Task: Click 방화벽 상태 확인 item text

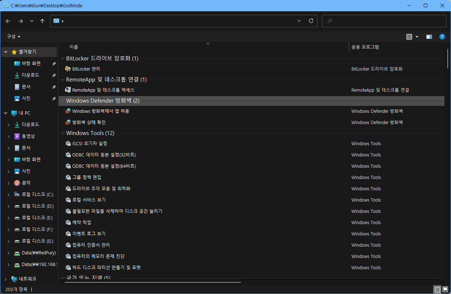Action: point(89,122)
